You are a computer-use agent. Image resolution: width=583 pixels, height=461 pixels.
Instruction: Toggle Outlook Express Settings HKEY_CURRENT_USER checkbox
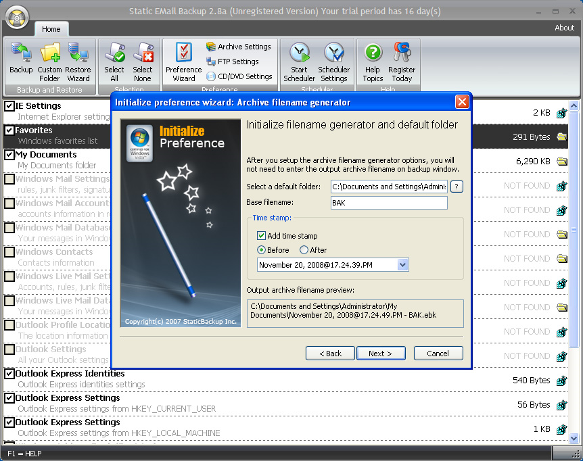(x=9, y=398)
